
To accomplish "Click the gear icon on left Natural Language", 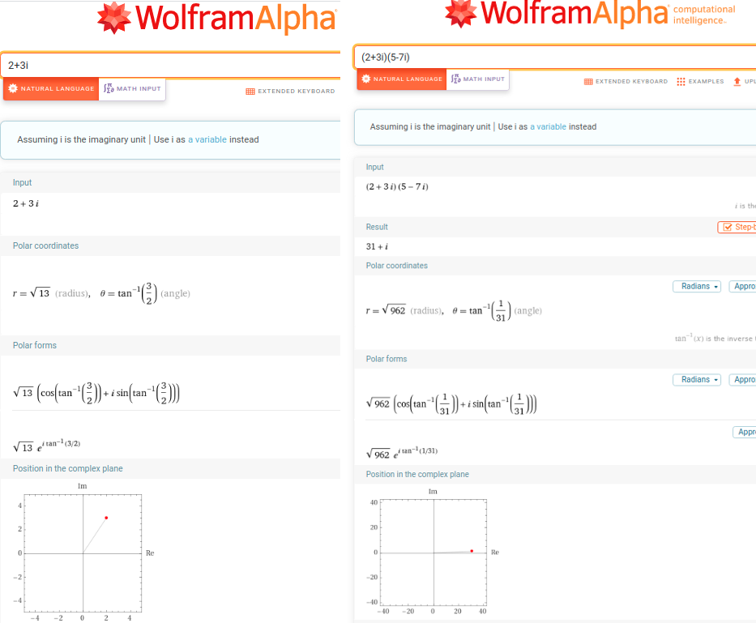I will click(x=13, y=88).
